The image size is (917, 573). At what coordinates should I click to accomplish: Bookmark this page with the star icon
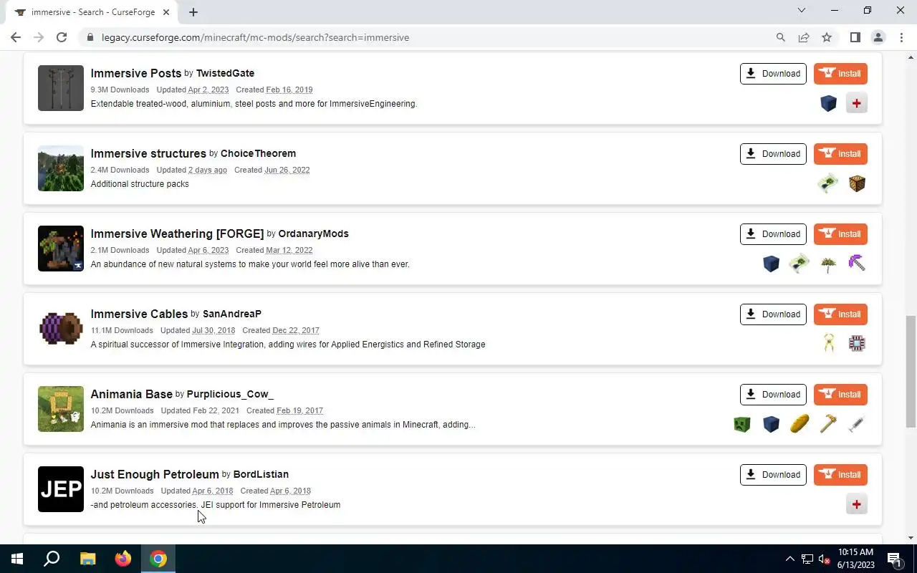[x=827, y=37]
